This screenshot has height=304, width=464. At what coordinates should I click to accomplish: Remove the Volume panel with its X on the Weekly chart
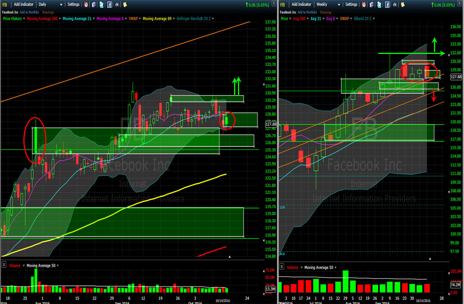pyautogui.click(x=282, y=267)
